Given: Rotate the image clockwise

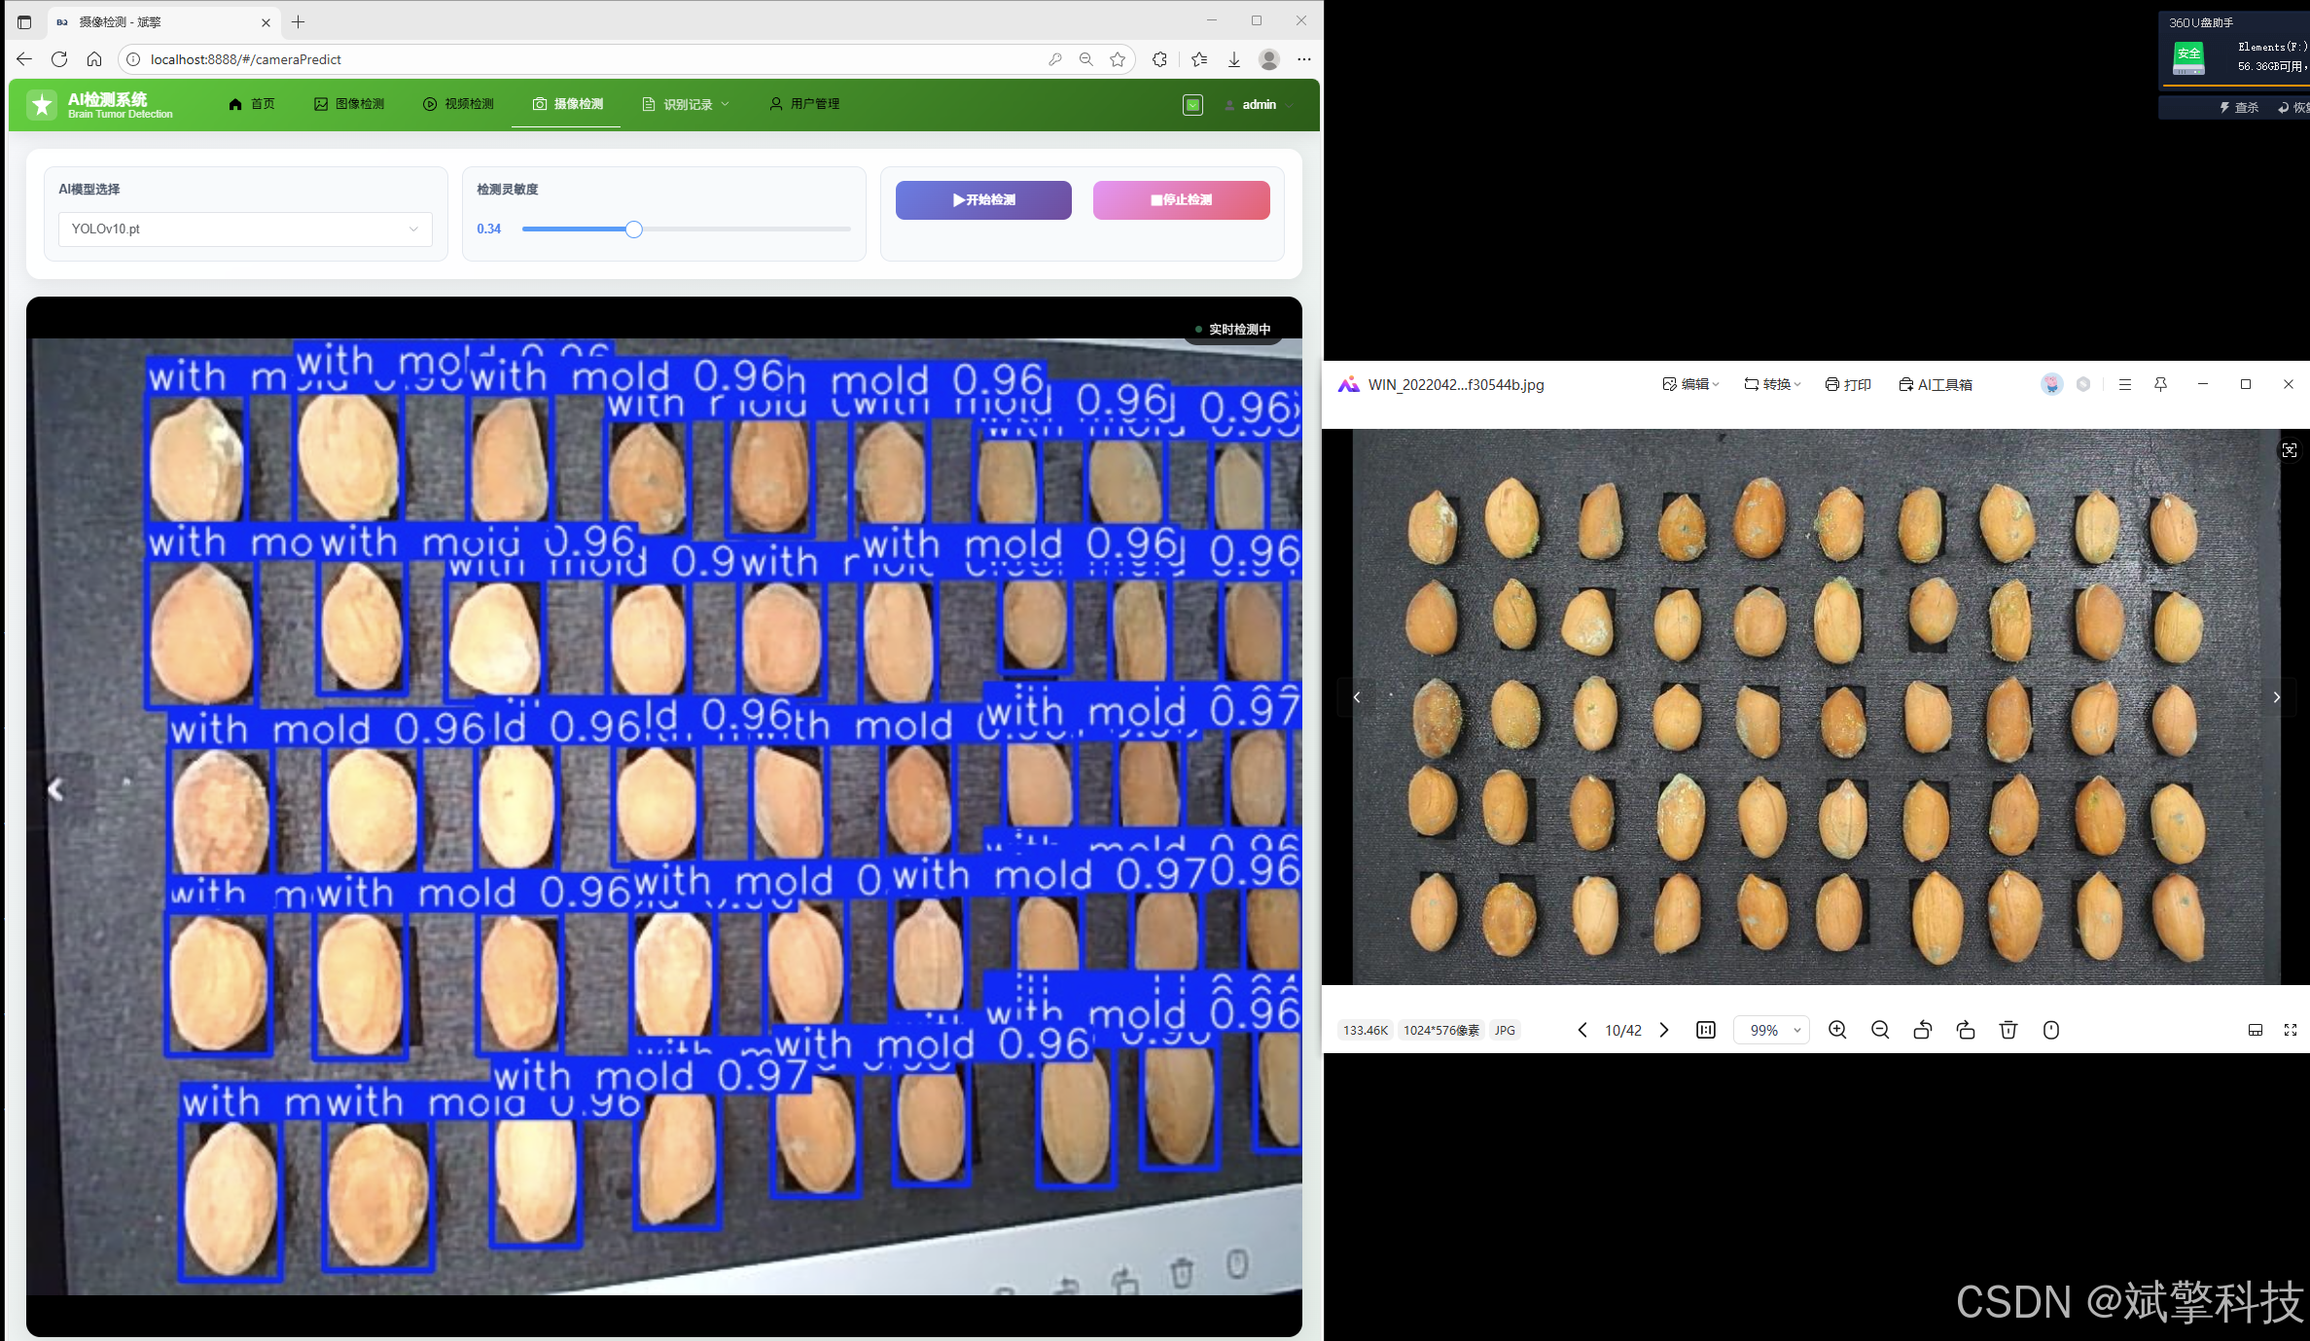Looking at the screenshot, I should click(x=1966, y=1030).
